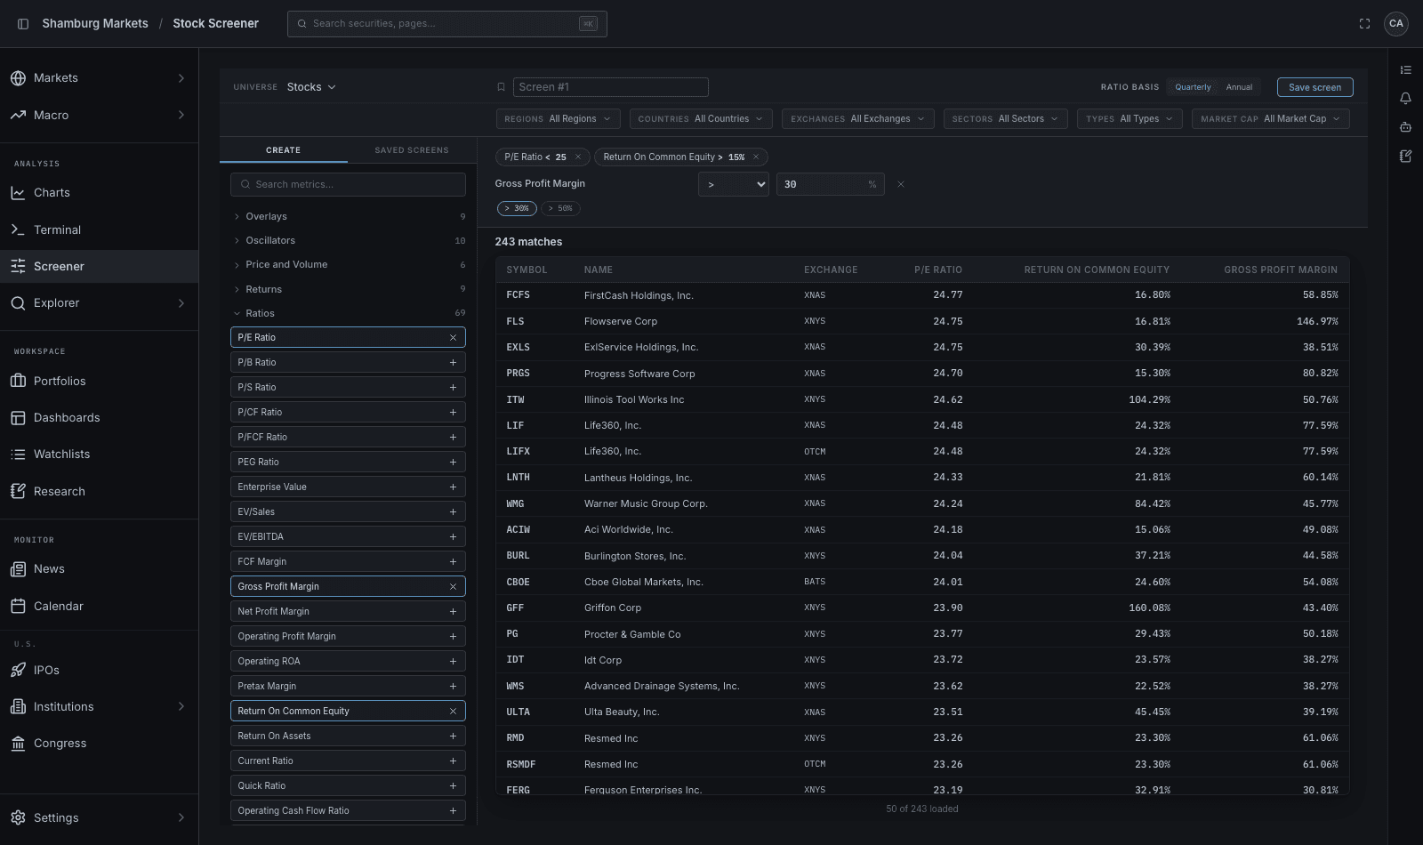1423x845 pixels.
Task: Open the Countries filter dropdown
Action: pos(701,119)
